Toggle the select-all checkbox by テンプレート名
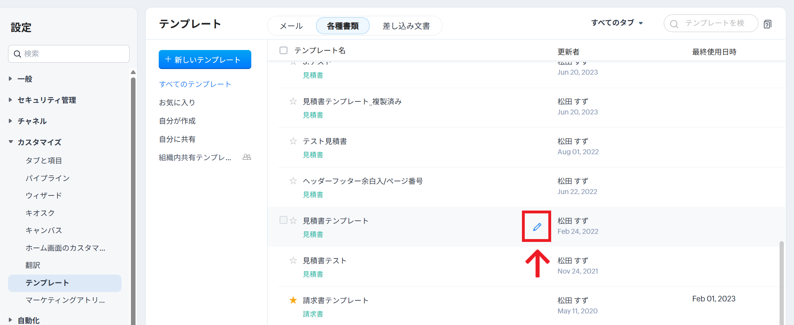 click(283, 50)
